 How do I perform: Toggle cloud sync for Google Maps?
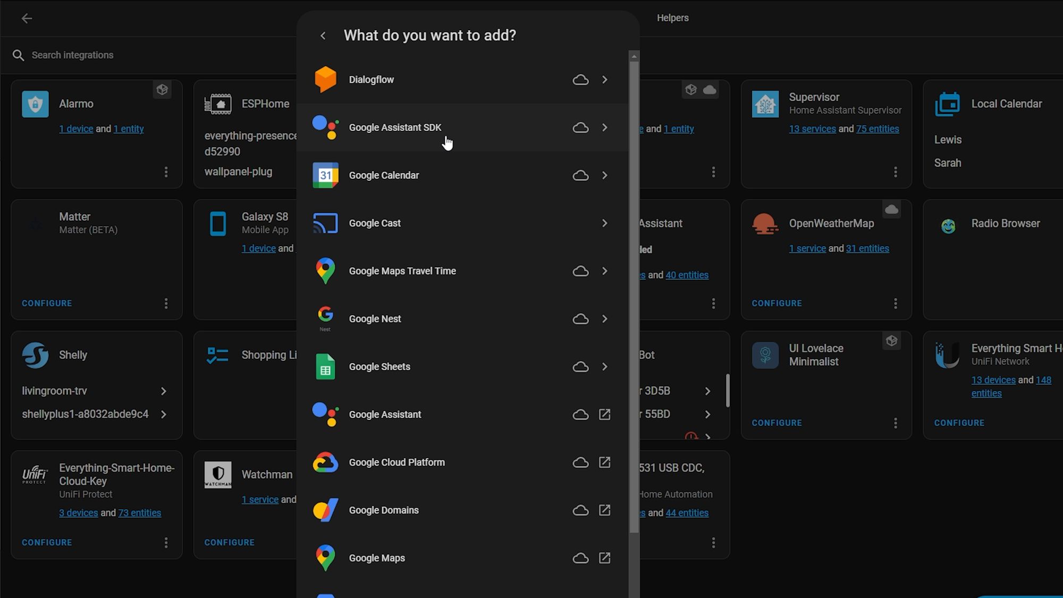580,557
